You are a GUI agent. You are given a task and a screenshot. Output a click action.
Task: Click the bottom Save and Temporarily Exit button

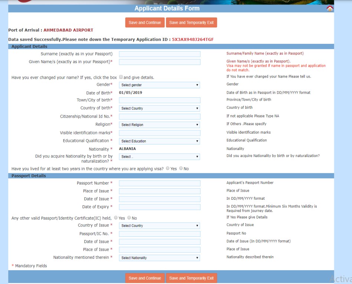[x=191, y=278]
